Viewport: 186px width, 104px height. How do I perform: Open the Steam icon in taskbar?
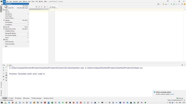point(38,103)
